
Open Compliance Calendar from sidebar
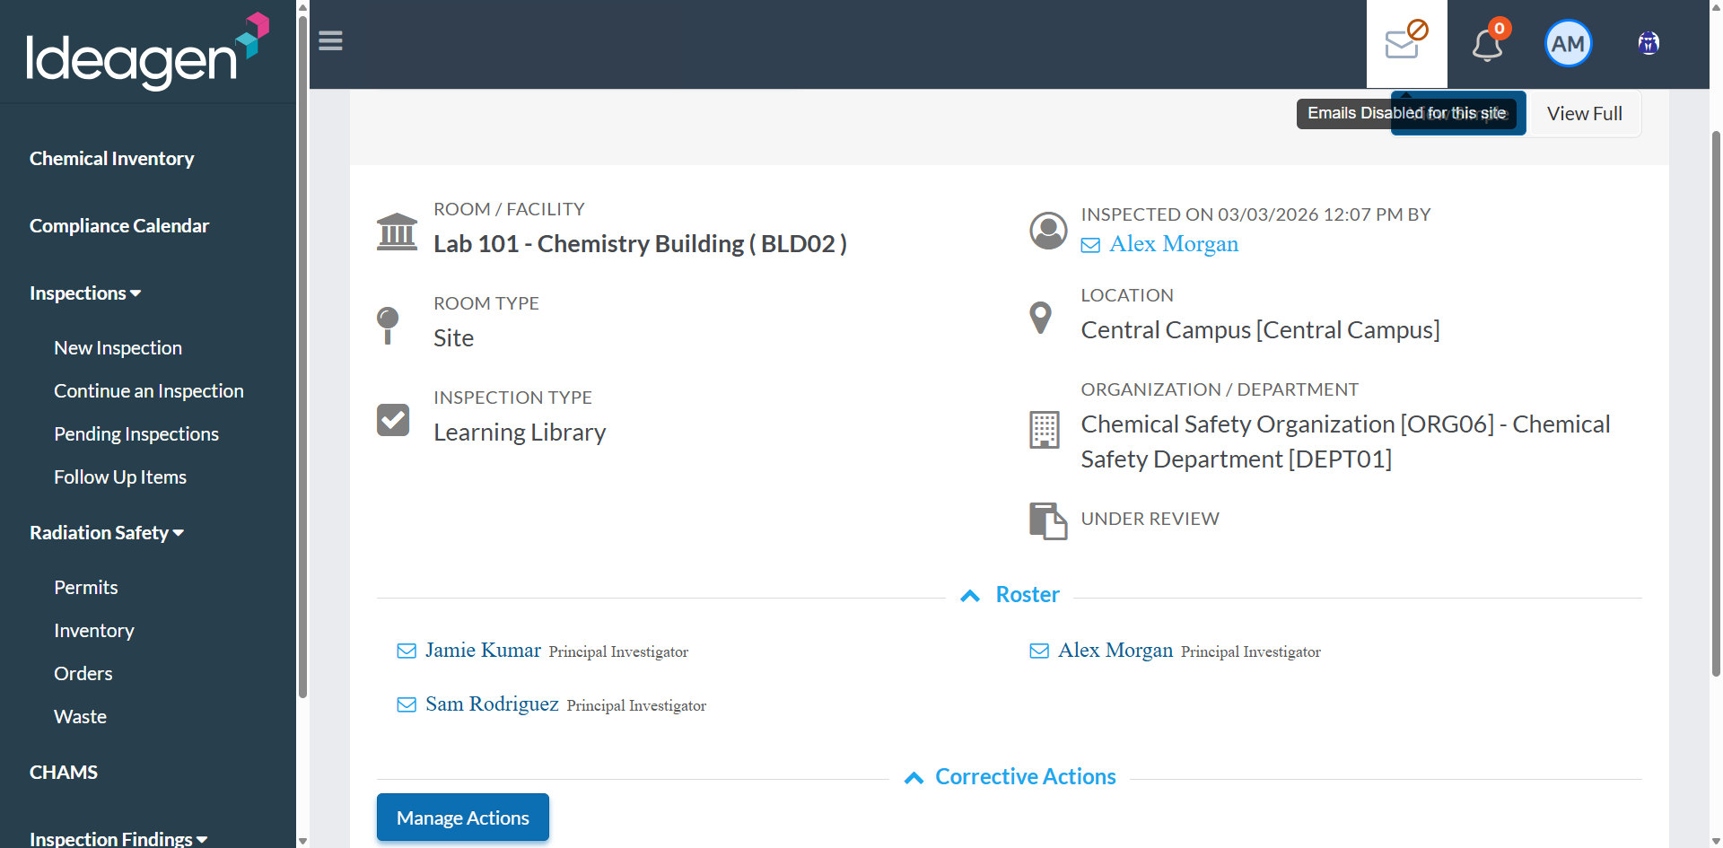tap(119, 226)
